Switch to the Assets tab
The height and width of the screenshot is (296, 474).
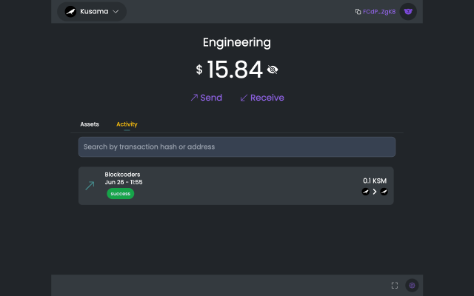[90, 124]
